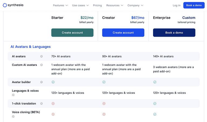
Task: Click Book a demo under Enterprise
Action: pos(174,33)
